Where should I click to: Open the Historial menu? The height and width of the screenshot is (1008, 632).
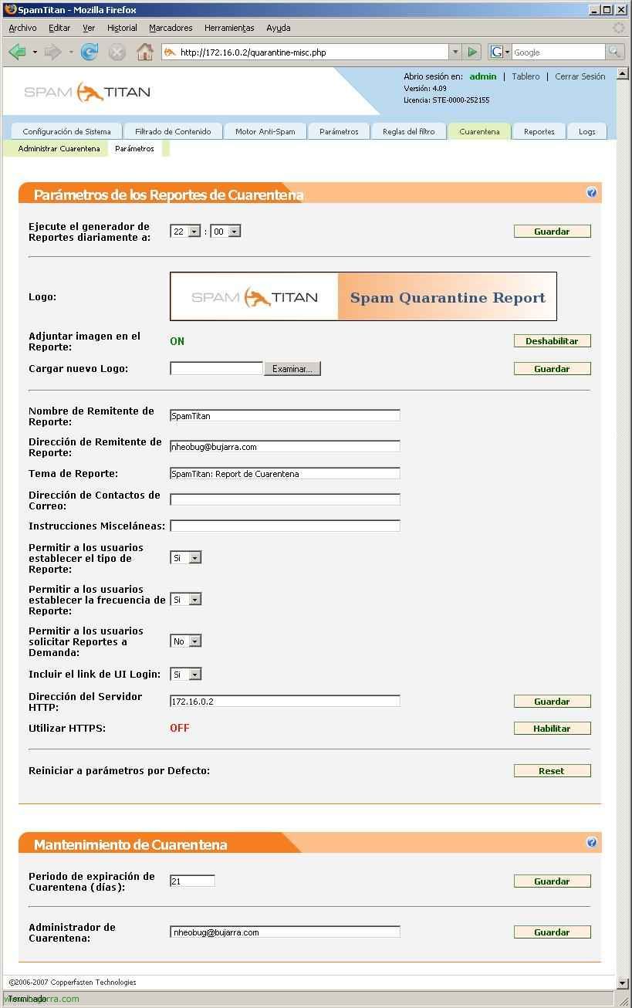pyautogui.click(x=122, y=28)
